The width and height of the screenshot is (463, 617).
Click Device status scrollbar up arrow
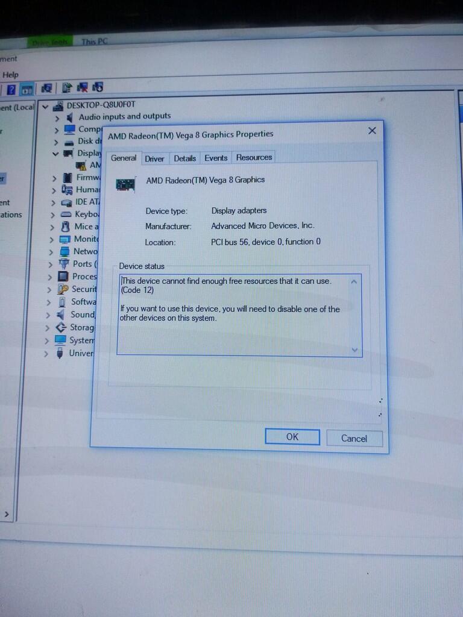[354, 282]
